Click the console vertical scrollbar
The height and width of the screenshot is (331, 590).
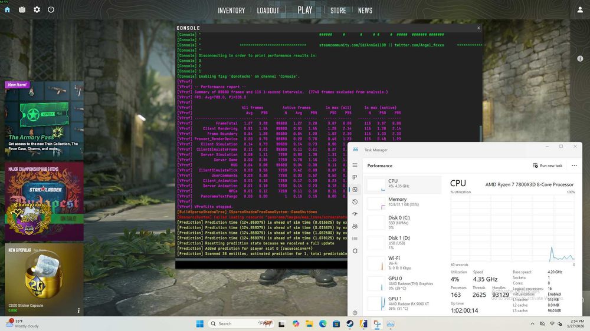(x=480, y=133)
